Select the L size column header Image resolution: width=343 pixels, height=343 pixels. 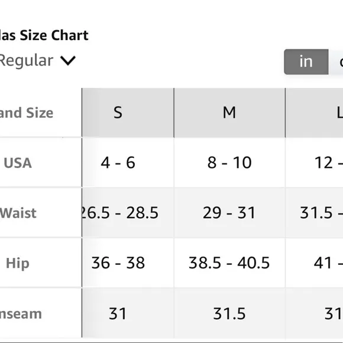pos(315,112)
